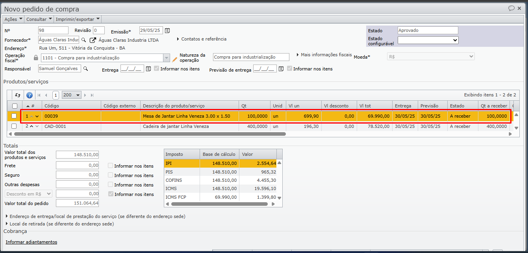
Task: Click the refresh icon in products grid
Action: pos(18,95)
